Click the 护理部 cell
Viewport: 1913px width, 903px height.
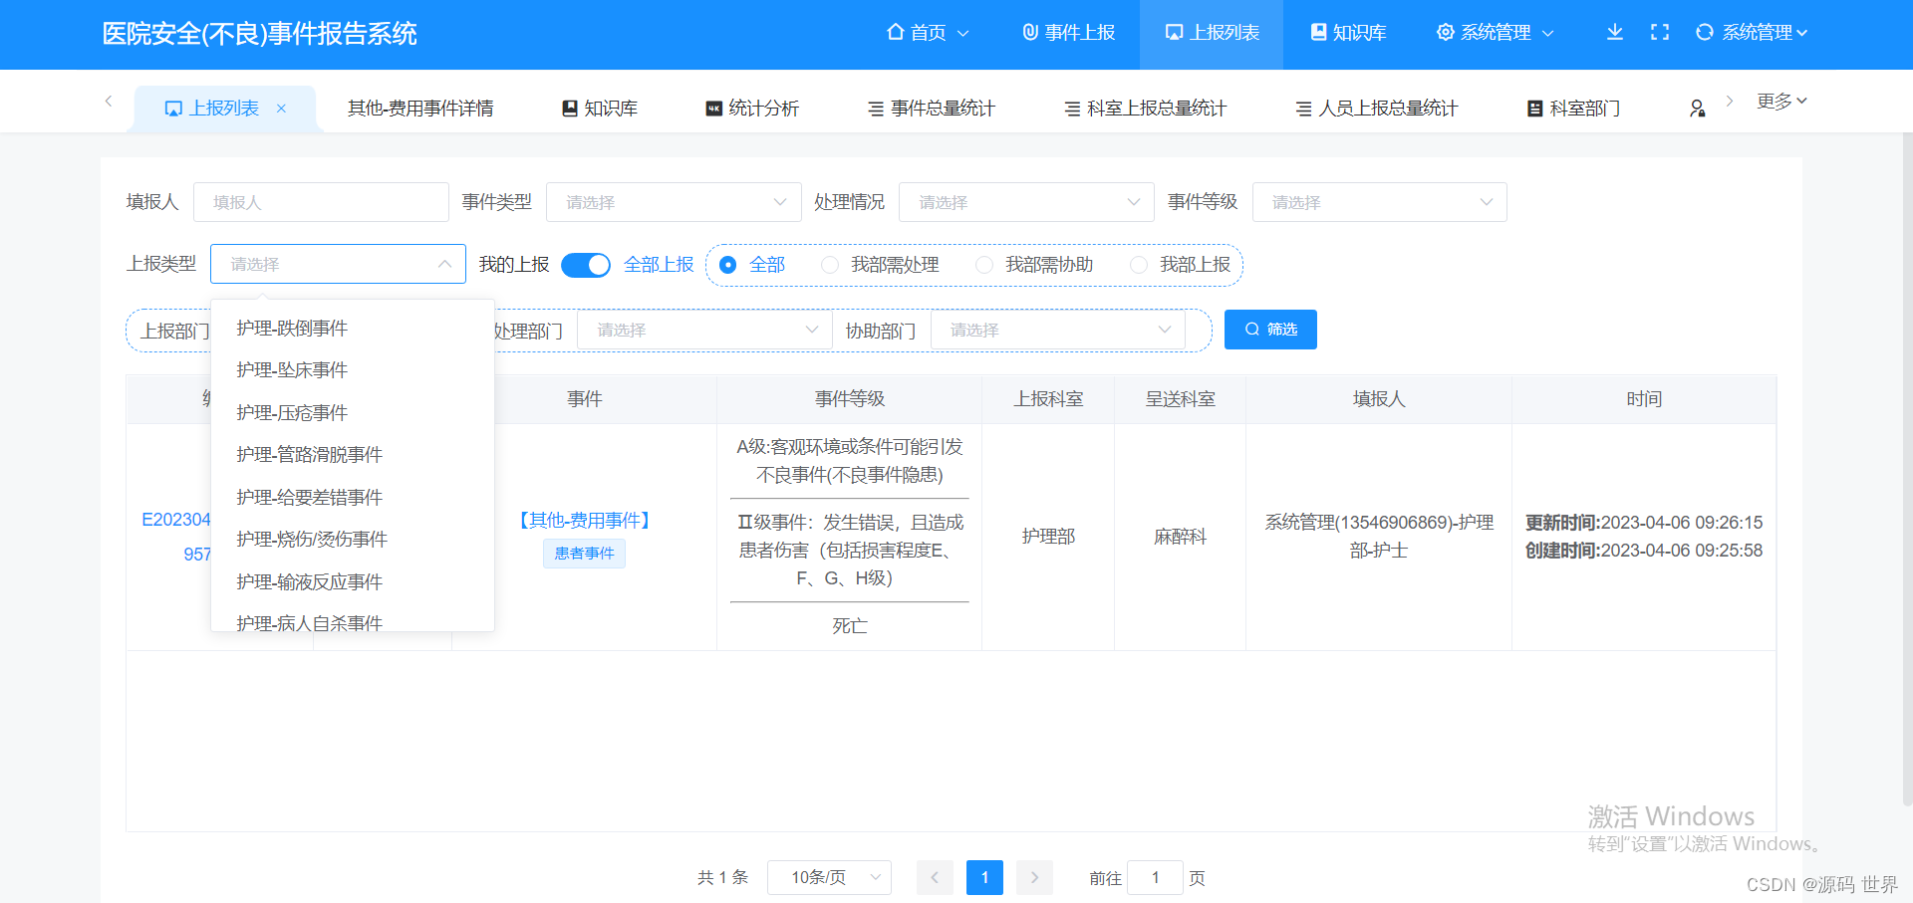pyautogui.click(x=1048, y=537)
